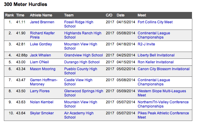Open Liam O'Neil athlete profile

39,62
